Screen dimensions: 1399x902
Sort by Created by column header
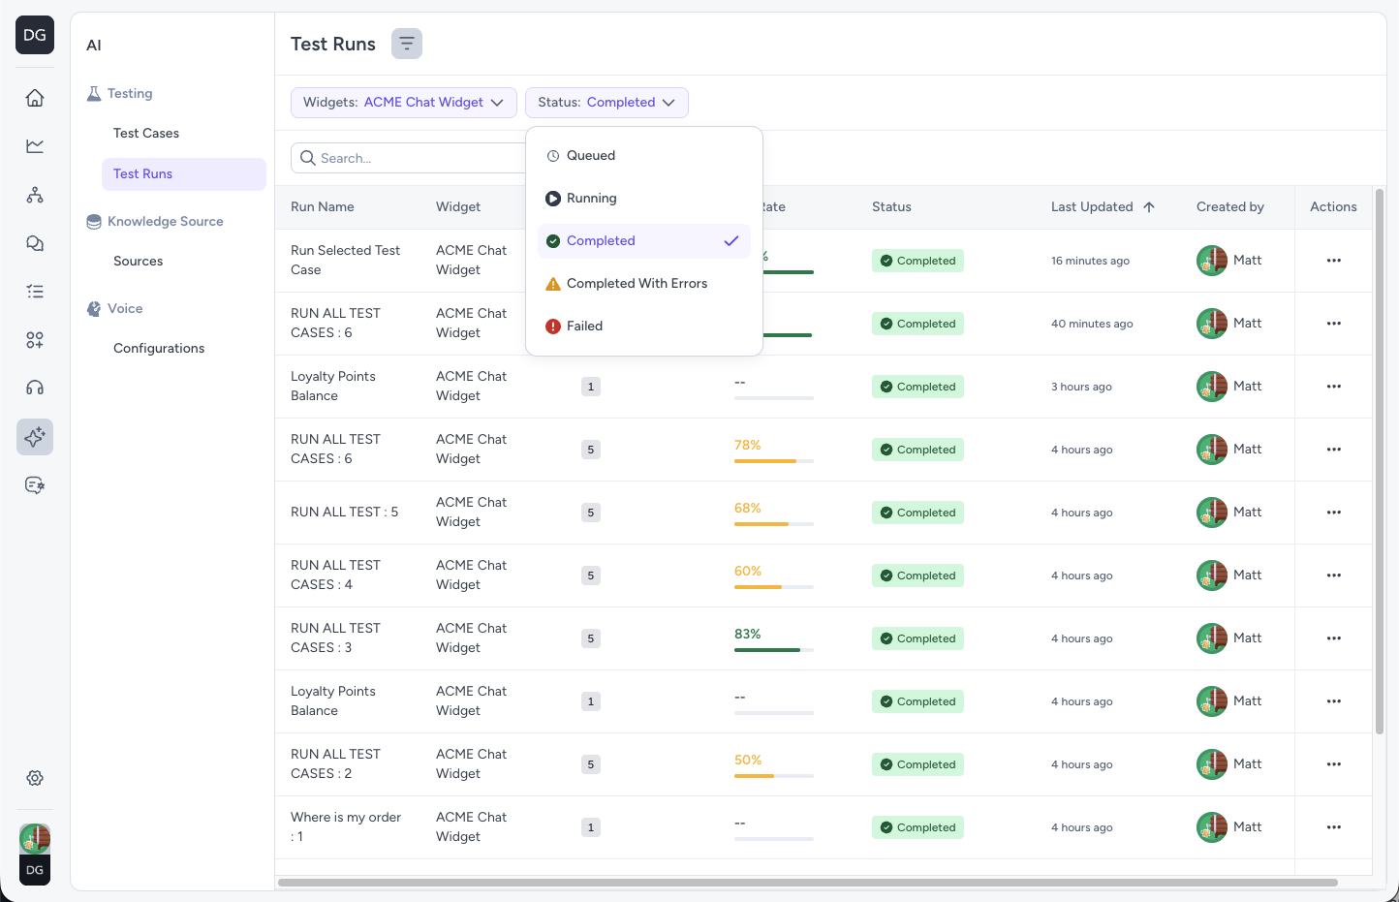point(1230,207)
